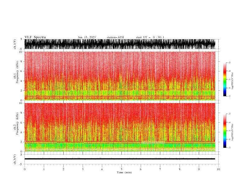Viewport: 246px width, 190px height.
Task: Select the date text "Jun. 15, 2023"
Action: click(87, 37)
